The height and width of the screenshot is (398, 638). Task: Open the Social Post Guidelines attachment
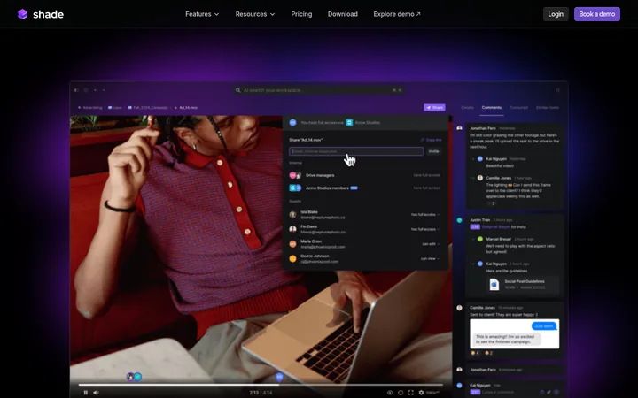(522, 284)
